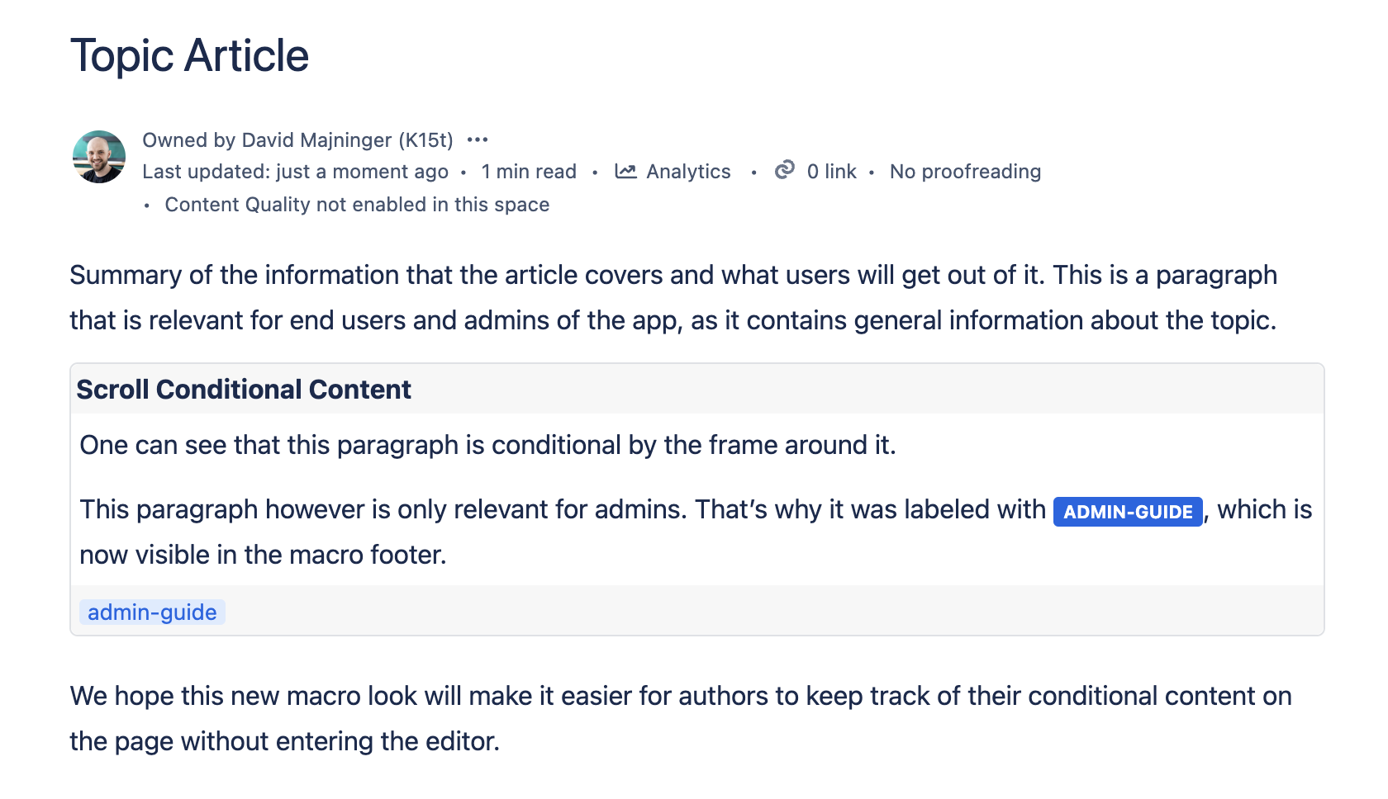Click the Analytics chart icon
The width and height of the screenshot is (1388, 799).
pyautogui.click(x=625, y=172)
